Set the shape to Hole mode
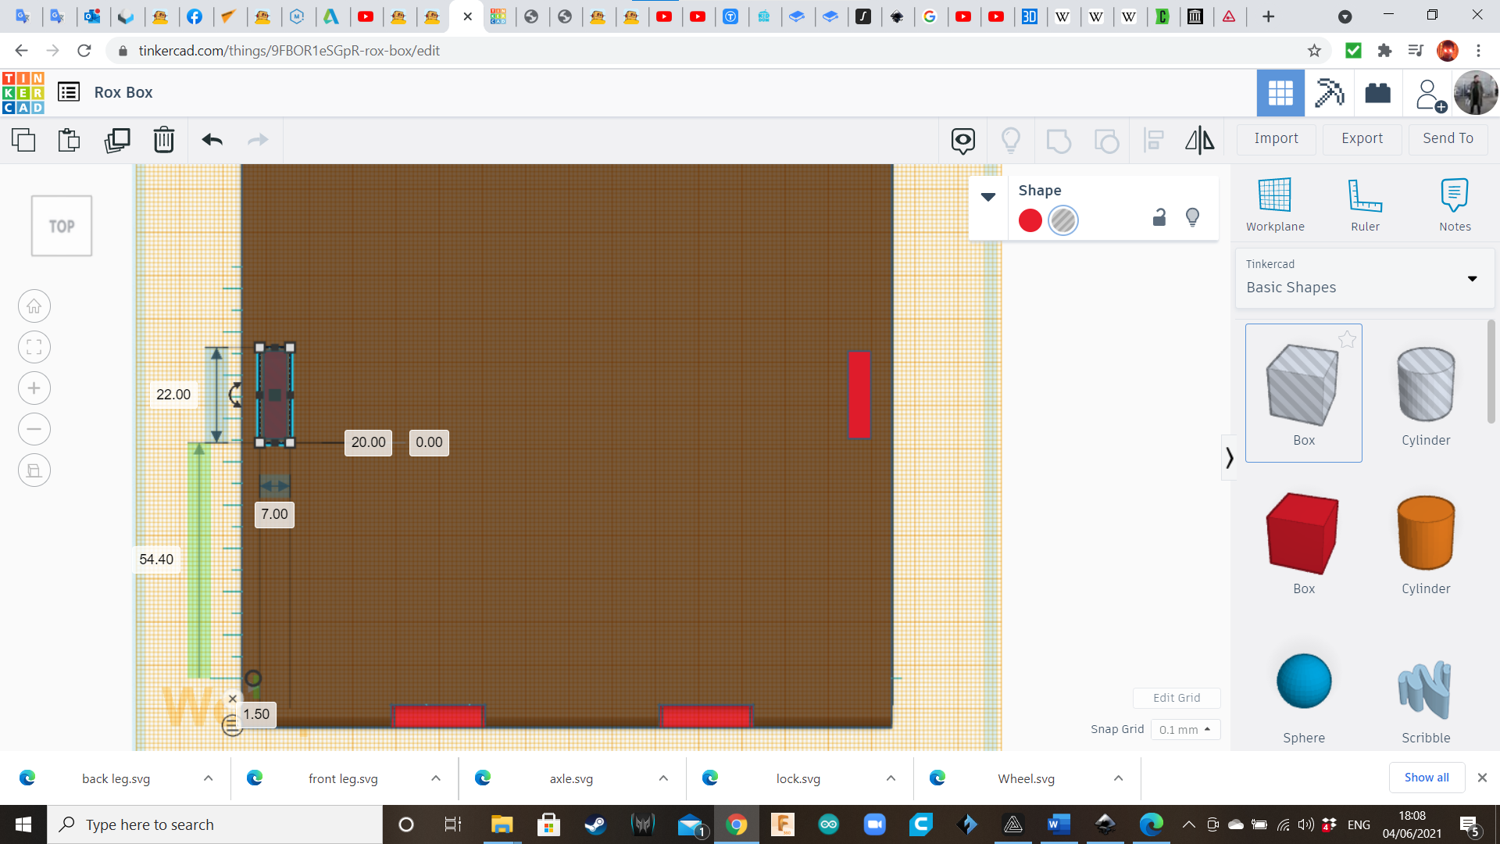The width and height of the screenshot is (1500, 844). click(1063, 220)
